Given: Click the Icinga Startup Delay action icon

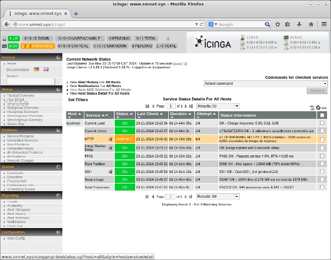Looking at the screenshot, I should pos(111,148).
